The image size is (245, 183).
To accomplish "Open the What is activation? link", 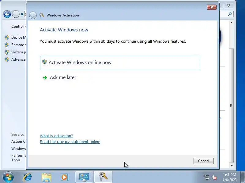I will point(56,136).
